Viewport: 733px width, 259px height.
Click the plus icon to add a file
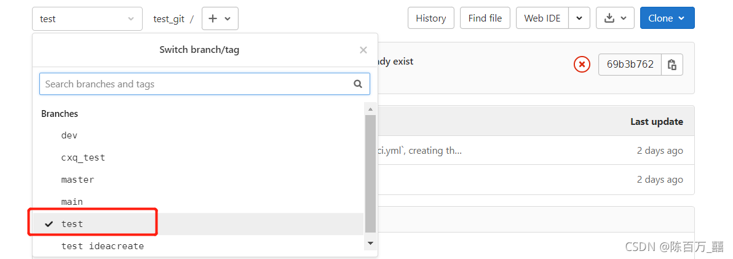coord(220,18)
